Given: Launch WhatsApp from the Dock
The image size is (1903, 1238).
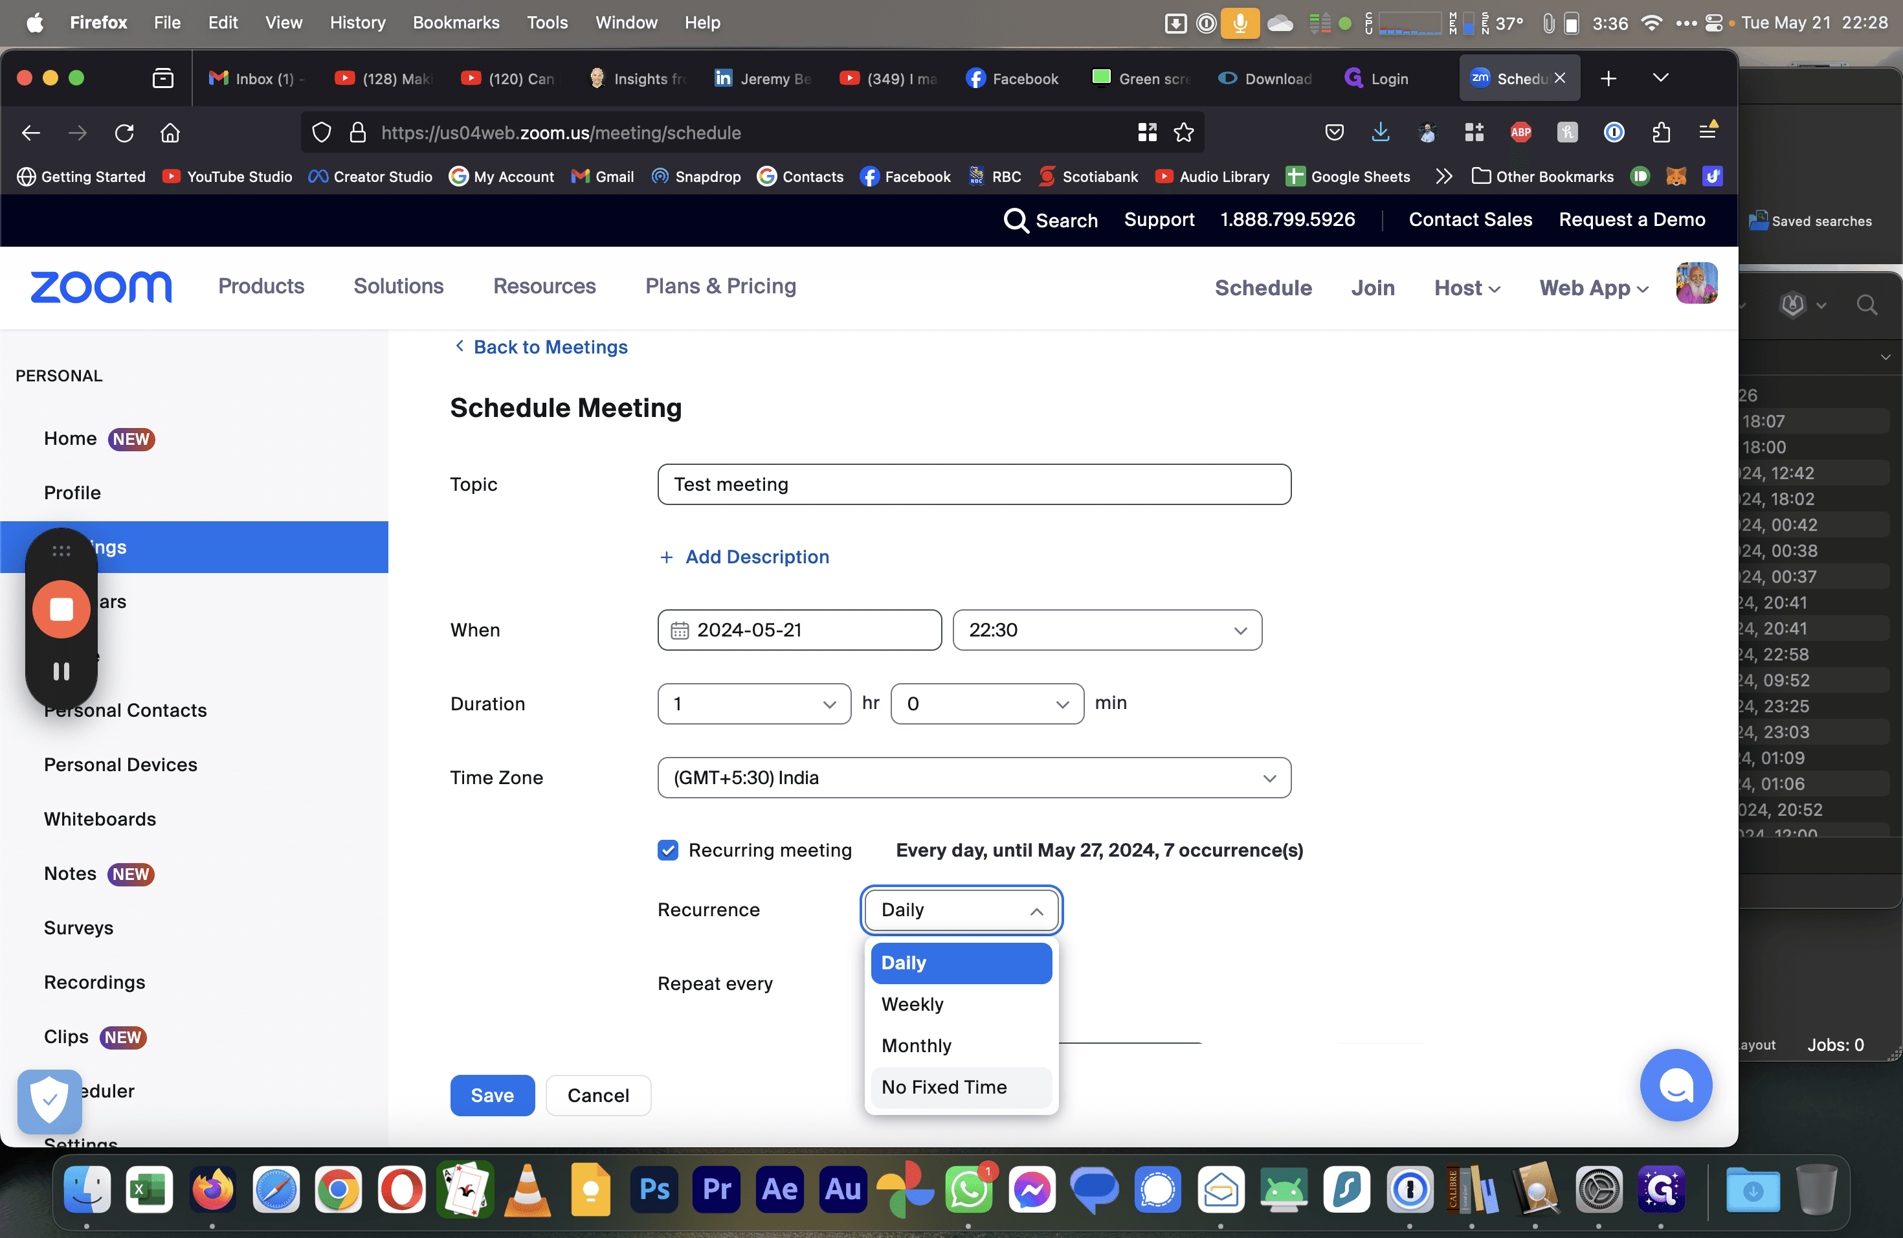Looking at the screenshot, I should [x=969, y=1189].
